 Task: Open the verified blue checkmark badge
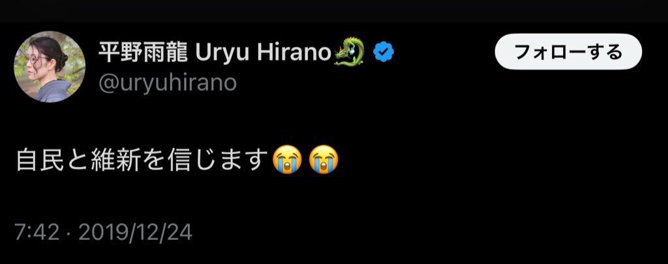tap(384, 52)
